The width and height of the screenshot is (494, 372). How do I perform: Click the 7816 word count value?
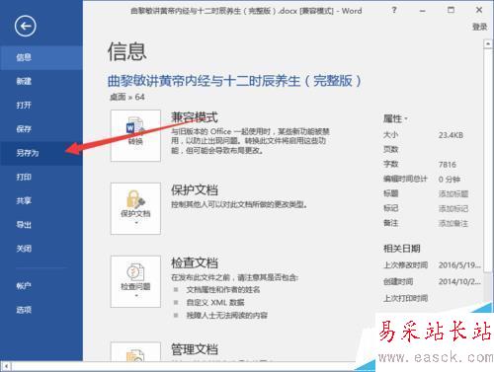pyautogui.click(x=448, y=165)
